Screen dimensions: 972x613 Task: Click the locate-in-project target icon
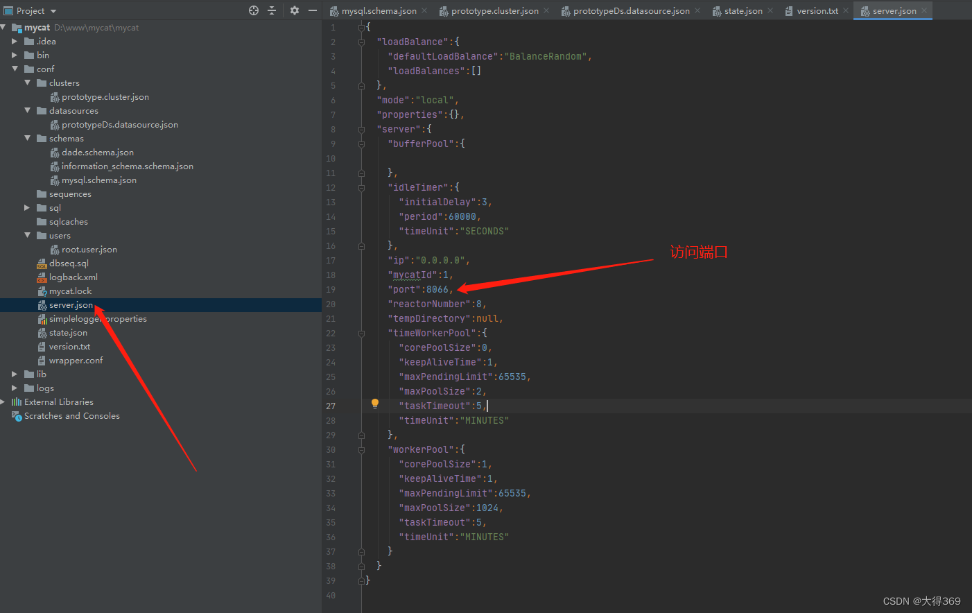pos(254,10)
